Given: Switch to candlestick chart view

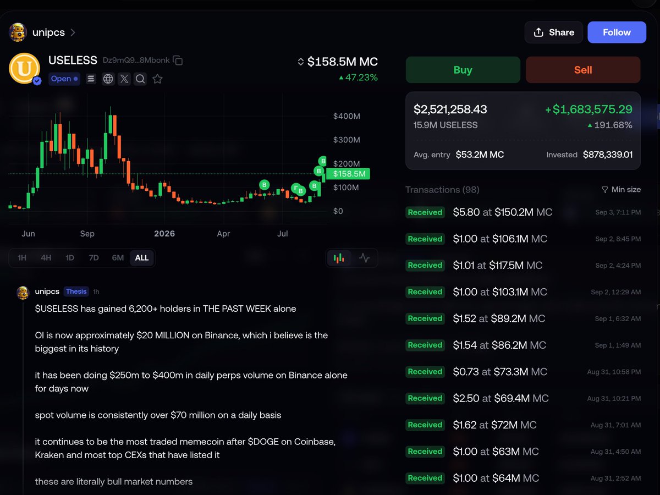Looking at the screenshot, I should [339, 257].
